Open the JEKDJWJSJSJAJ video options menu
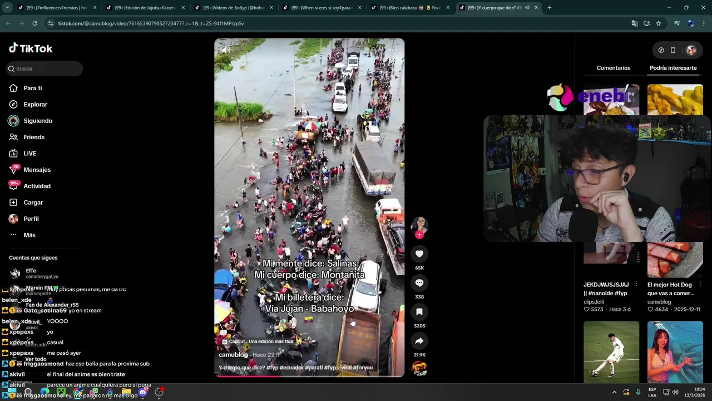 636,285
